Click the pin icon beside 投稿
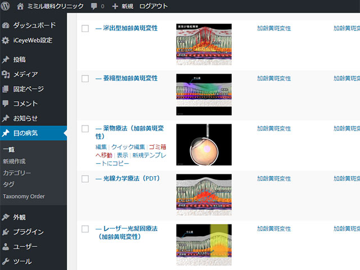The image size is (360, 270). [x=6, y=60]
